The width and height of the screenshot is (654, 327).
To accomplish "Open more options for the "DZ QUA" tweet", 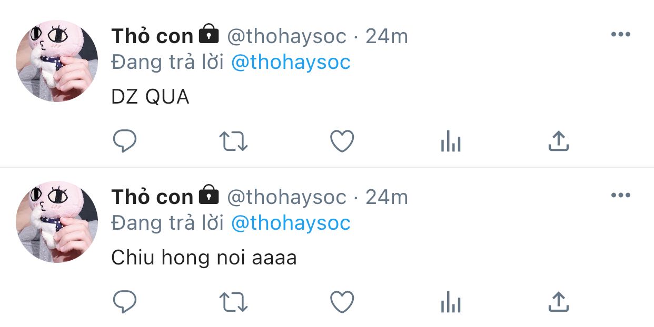I will click(x=620, y=35).
